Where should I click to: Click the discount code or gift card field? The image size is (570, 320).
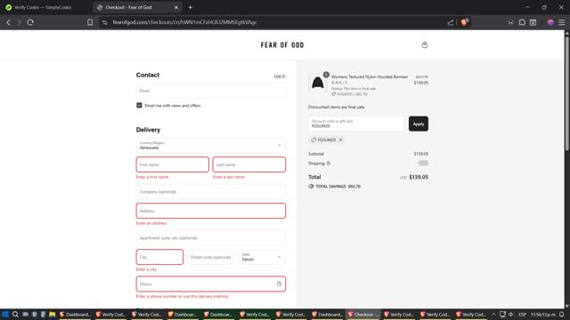pyautogui.click(x=356, y=124)
